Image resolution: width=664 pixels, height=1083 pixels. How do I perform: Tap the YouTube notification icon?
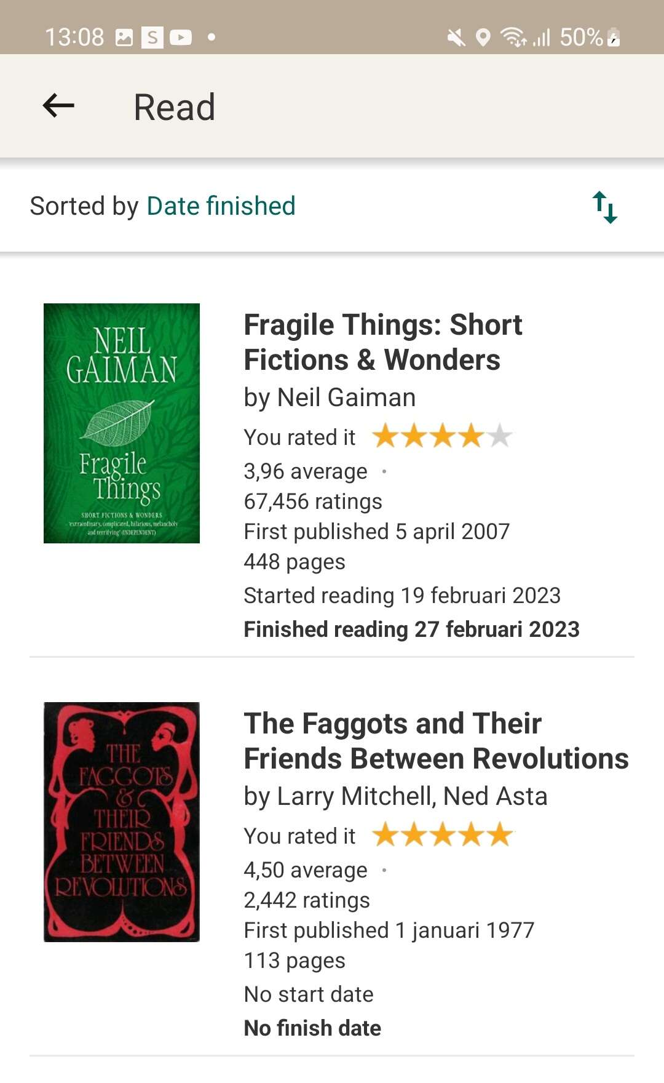pos(181,38)
